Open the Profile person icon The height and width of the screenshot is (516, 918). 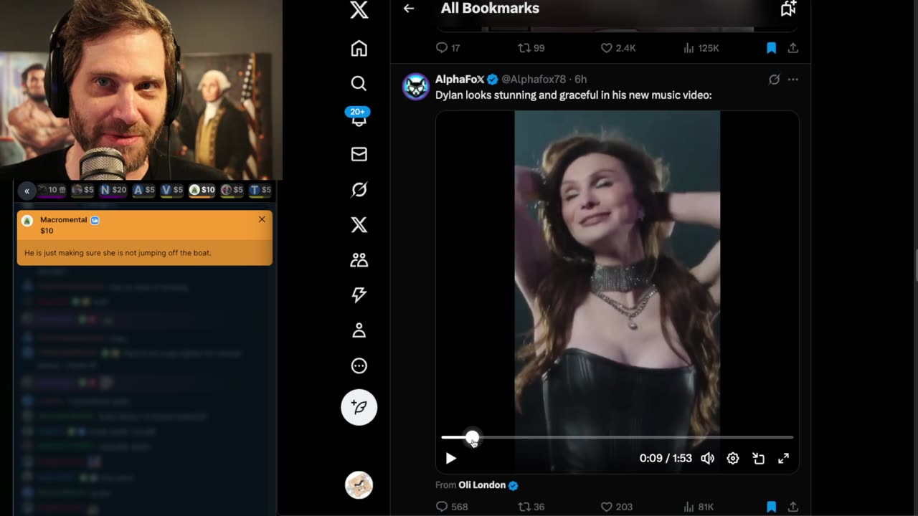tap(359, 330)
